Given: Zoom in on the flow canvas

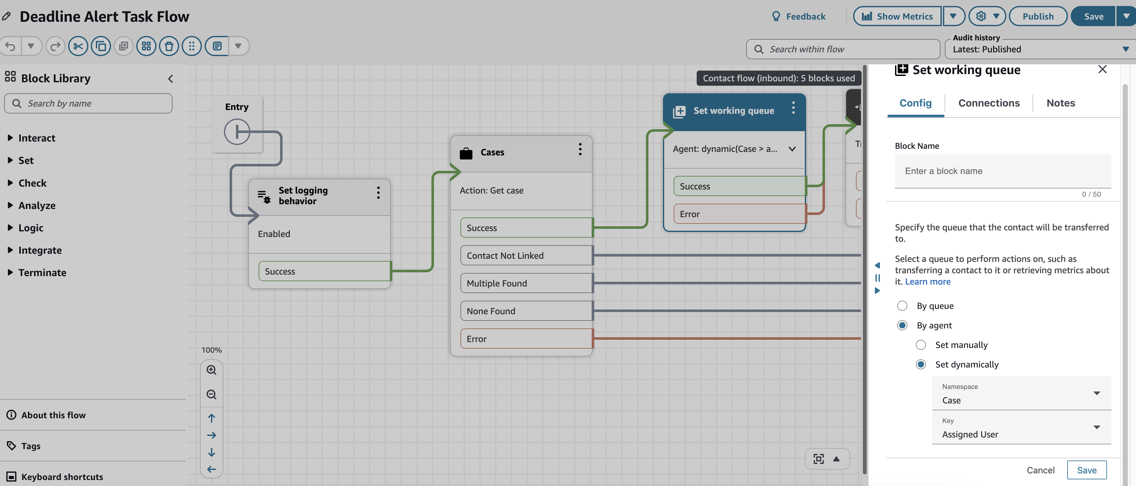Looking at the screenshot, I should click(212, 370).
